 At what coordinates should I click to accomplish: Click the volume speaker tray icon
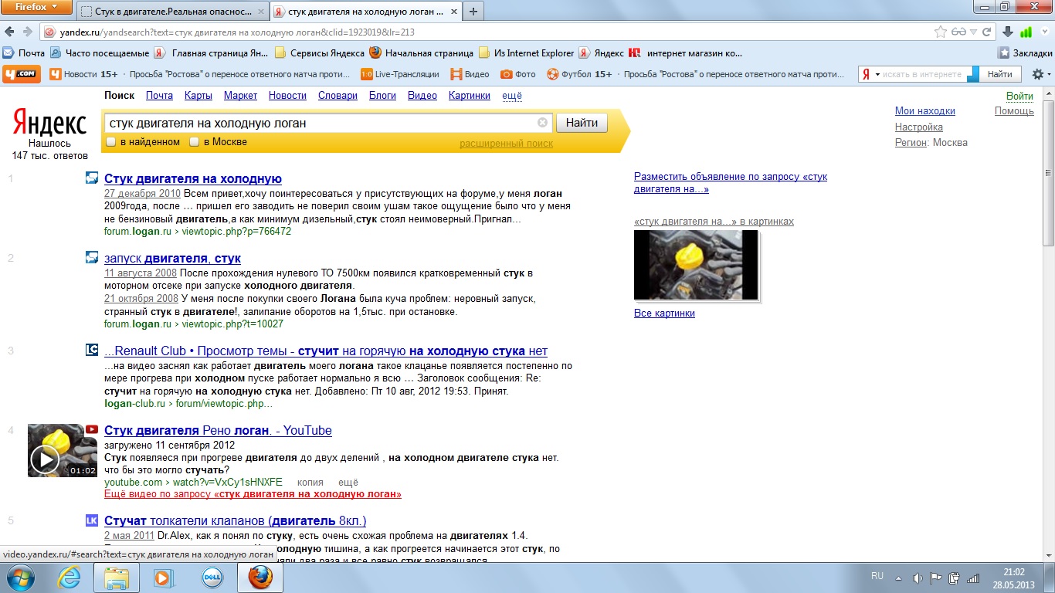click(x=917, y=578)
